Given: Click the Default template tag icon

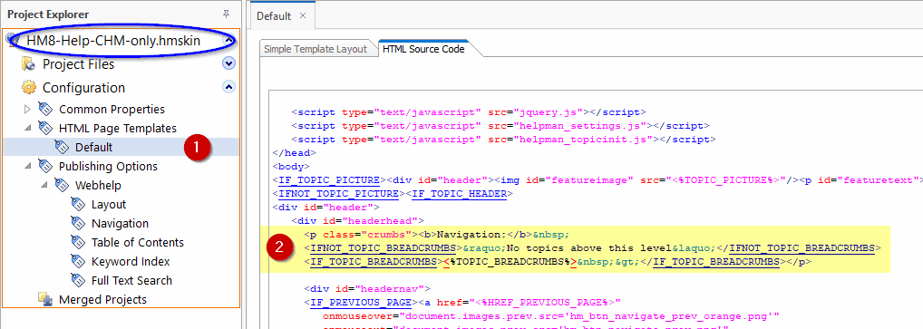Looking at the screenshot, I should 62,147.
